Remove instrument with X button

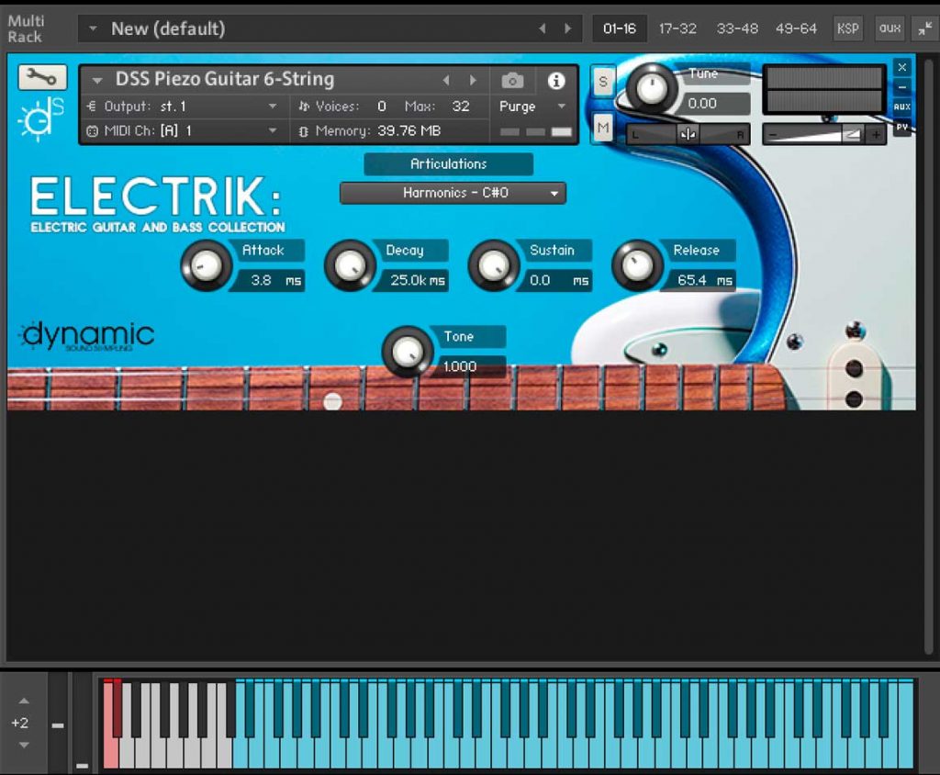(x=901, y=67)
